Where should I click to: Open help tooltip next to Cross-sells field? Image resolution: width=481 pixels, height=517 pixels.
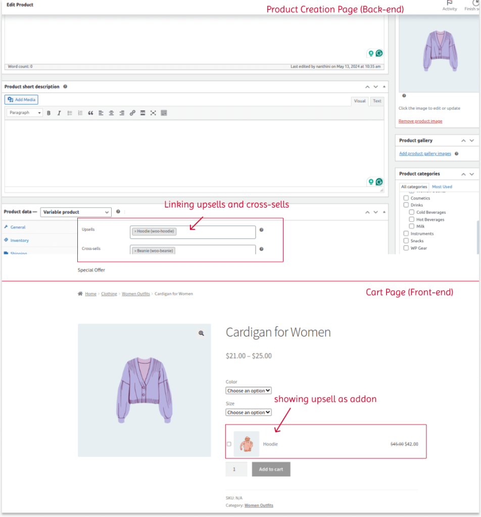pyautogui.click(x=261, y=249)
